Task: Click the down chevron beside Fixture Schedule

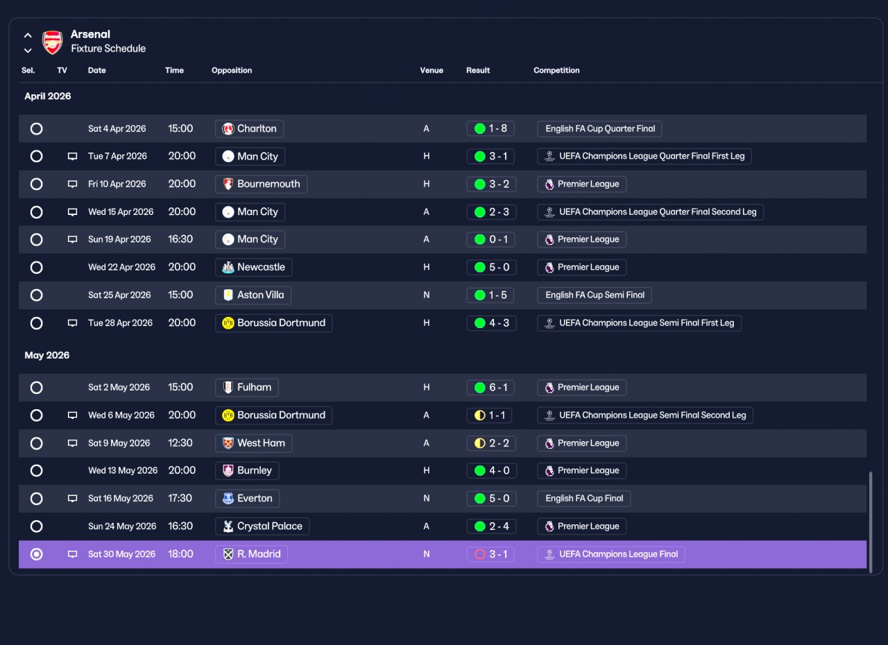Action: click(28, 50)
